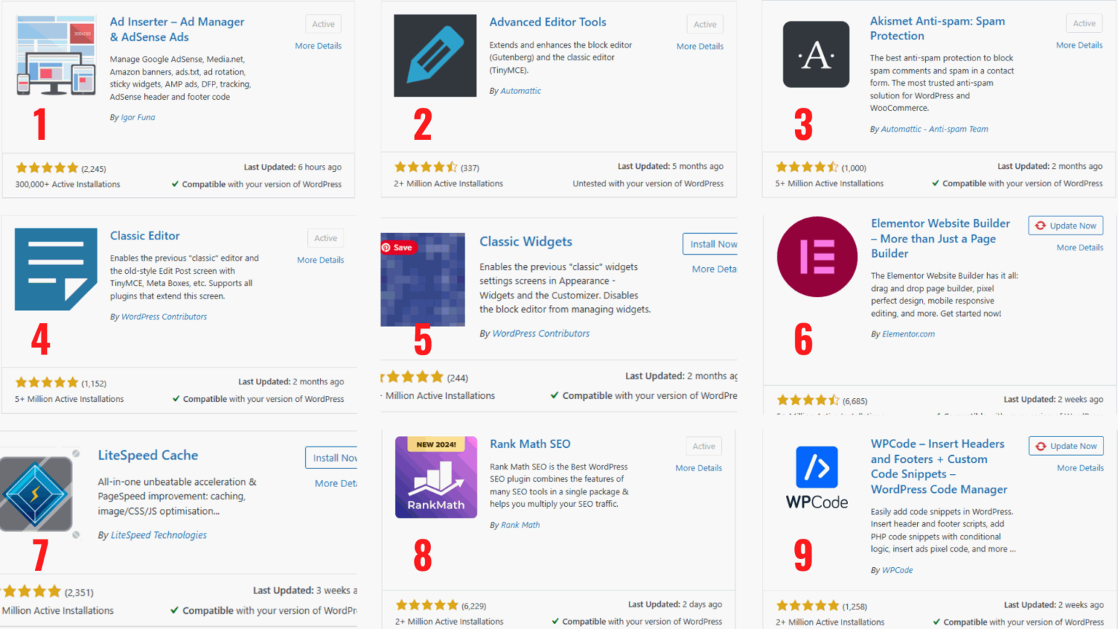Click the LiteSpeed Cache diamond icon
The image size is (1118, 629).
[x=36, y=493]
